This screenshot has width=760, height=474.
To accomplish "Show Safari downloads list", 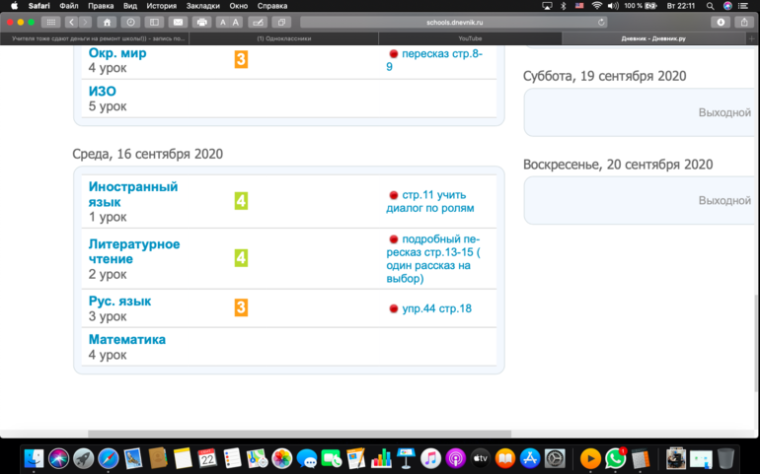I will point(721,22).
